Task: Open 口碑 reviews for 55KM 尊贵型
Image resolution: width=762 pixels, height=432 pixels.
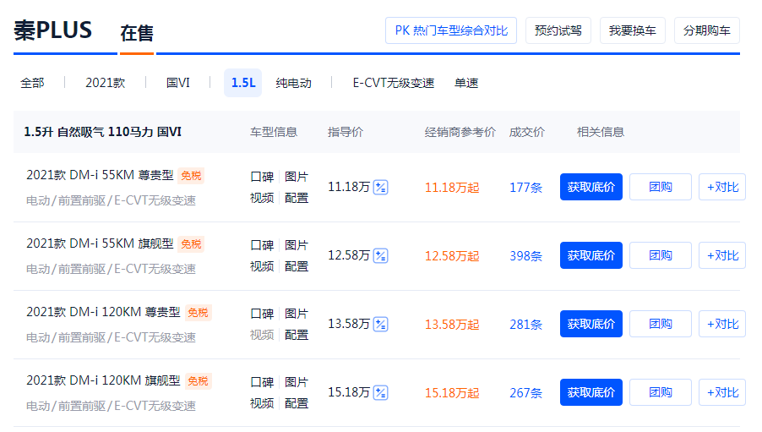Action: tap(262, 177)
